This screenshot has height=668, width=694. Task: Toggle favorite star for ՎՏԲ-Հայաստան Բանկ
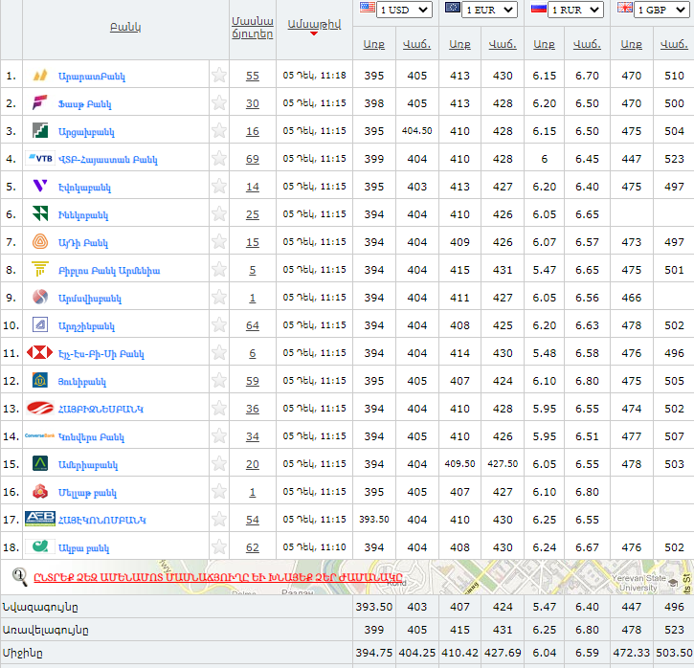[219, 158]
